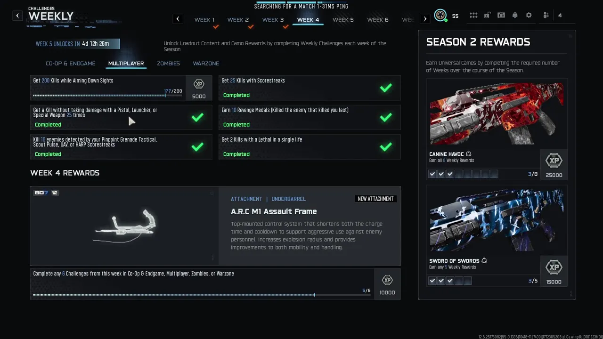
Task: Click third checked box under Sword of Swords
Action: pyautogui.click(x=450, y=281)
